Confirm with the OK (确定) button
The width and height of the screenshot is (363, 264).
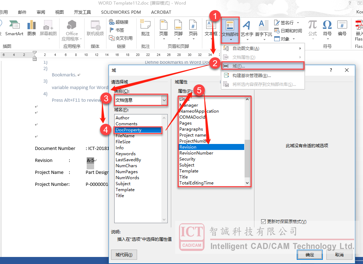pyautogui.click(x=310, y=255)
